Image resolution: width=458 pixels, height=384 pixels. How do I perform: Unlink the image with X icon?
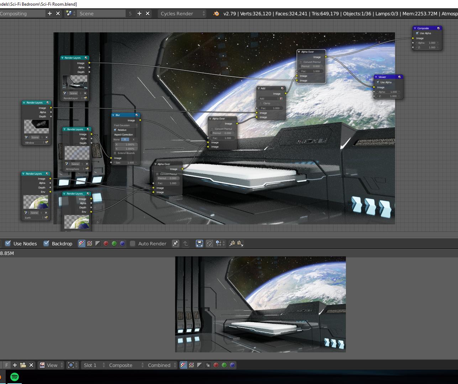pos(31,365)
